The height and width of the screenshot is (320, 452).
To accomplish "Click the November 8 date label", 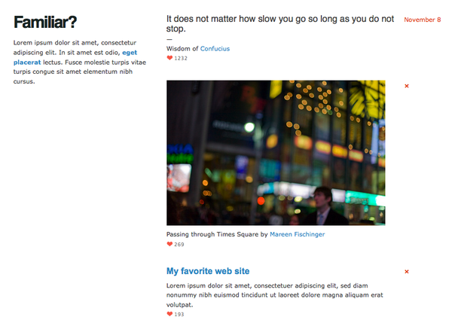I will tap(422, 20).
